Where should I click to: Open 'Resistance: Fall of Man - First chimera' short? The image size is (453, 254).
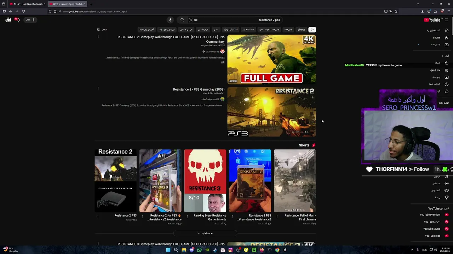[295, 181]
